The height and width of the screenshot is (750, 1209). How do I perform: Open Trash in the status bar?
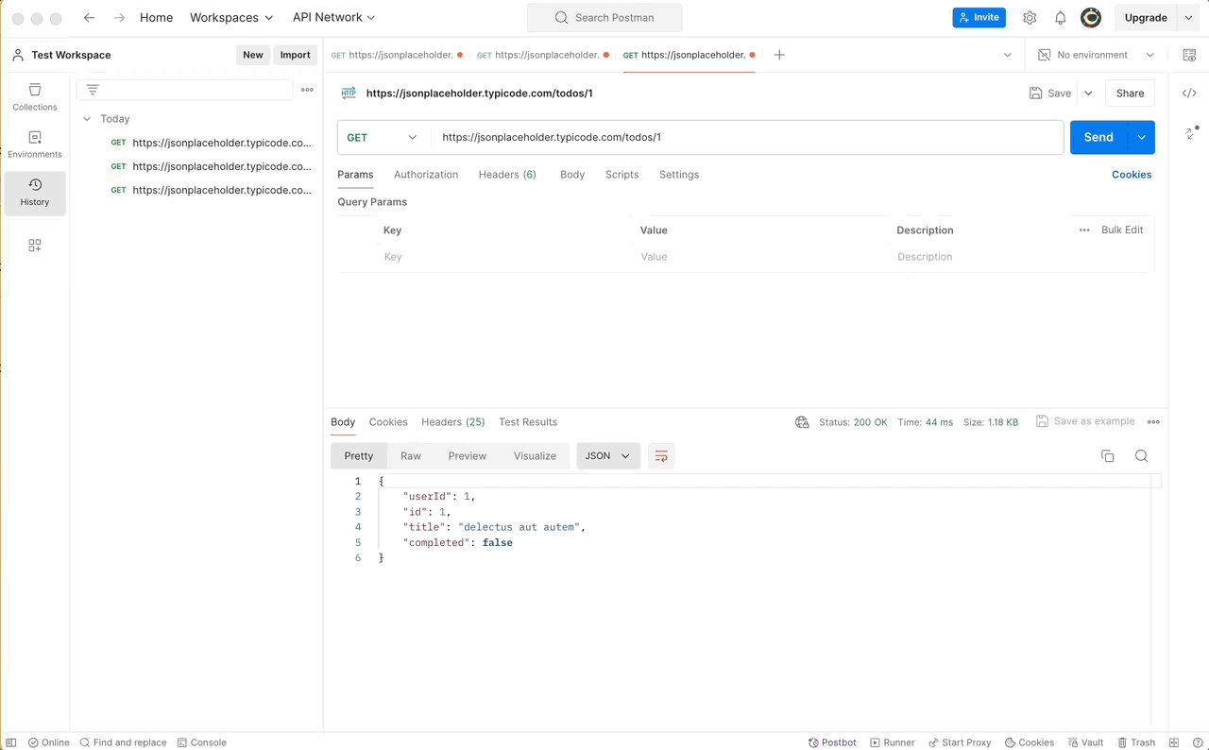click(1136, 742)
